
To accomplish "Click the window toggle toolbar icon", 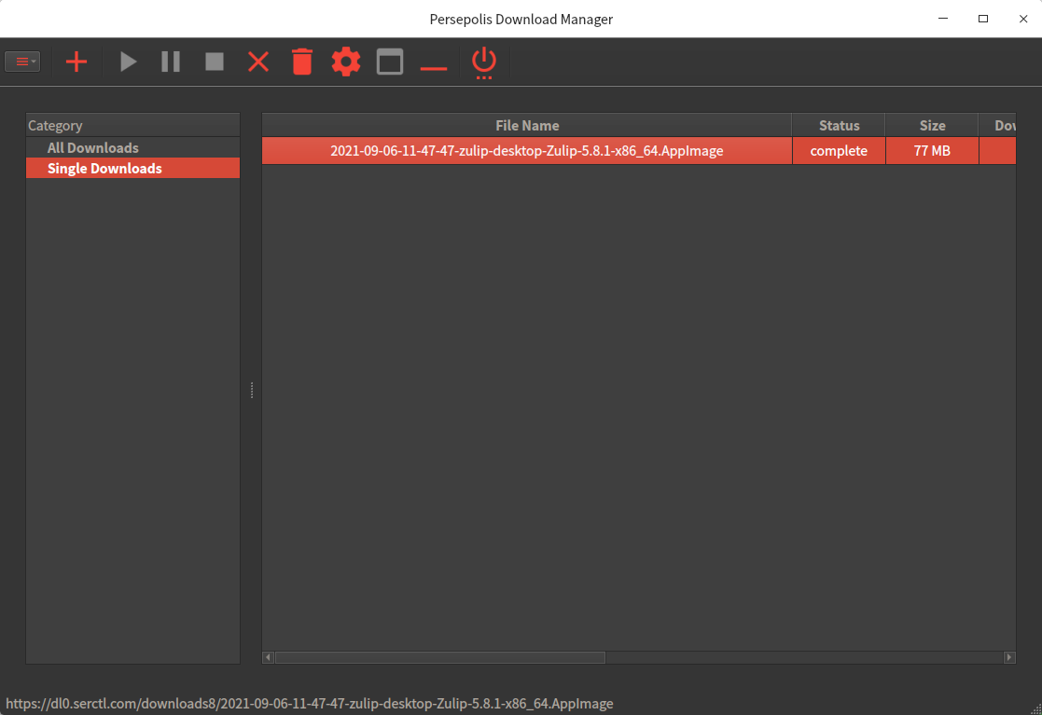I will tap(390, 62).
